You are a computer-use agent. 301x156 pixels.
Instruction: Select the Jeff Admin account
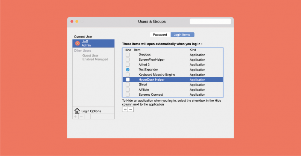[93, 43]
